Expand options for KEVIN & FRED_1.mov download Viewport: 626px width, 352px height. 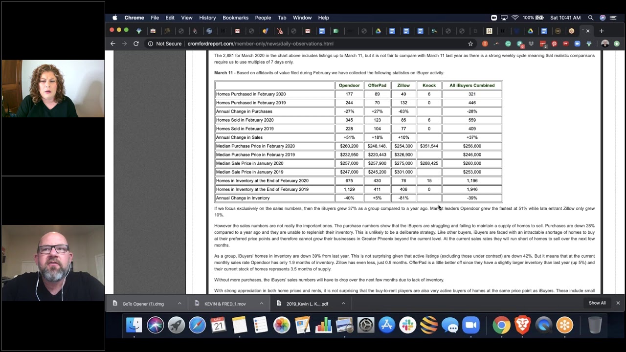point(262,304)
